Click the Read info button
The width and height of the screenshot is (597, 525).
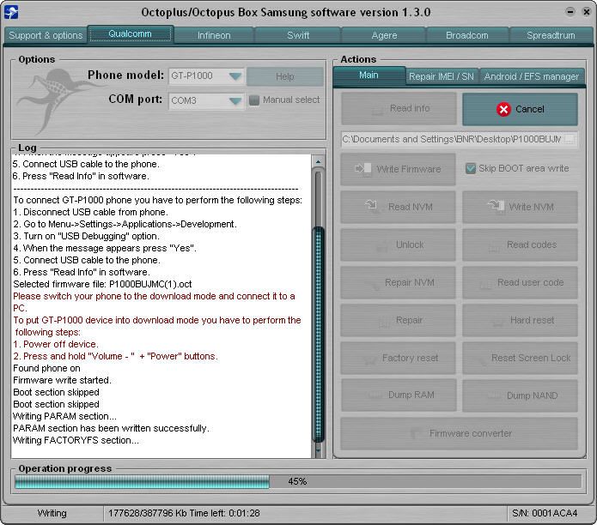tap(399, 109)
